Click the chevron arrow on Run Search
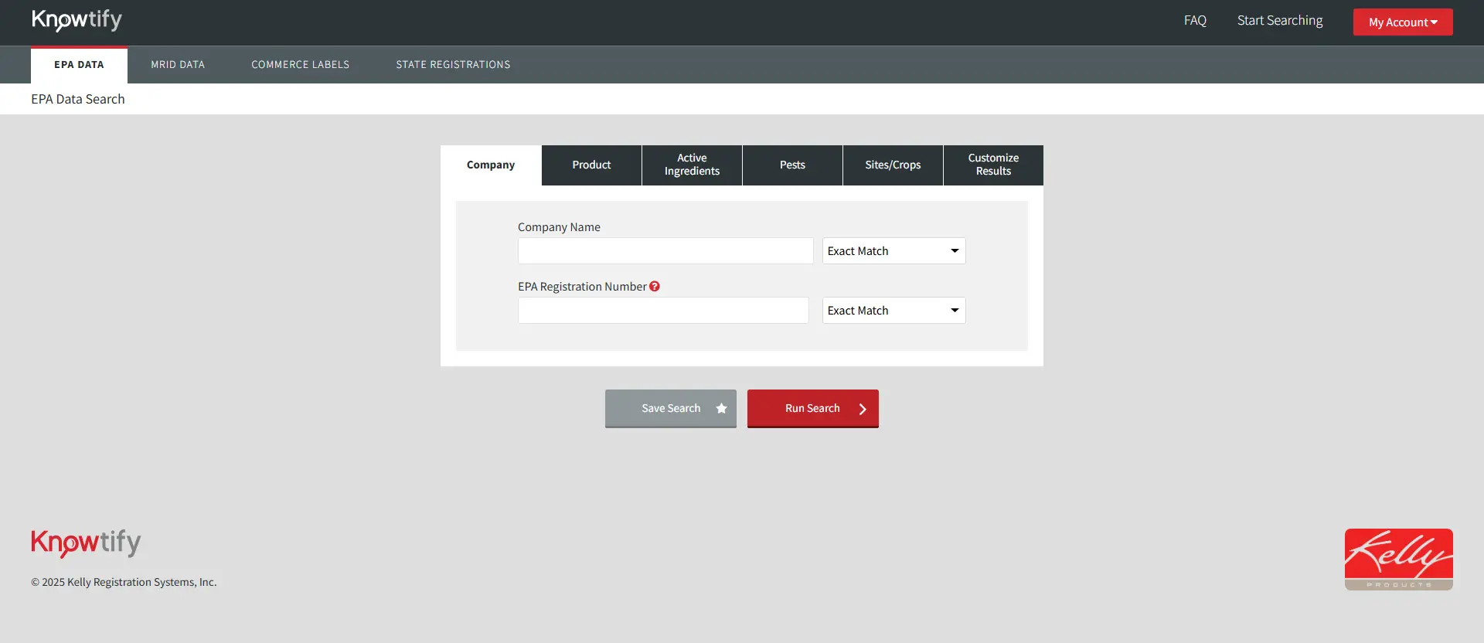 coord(863,410)
